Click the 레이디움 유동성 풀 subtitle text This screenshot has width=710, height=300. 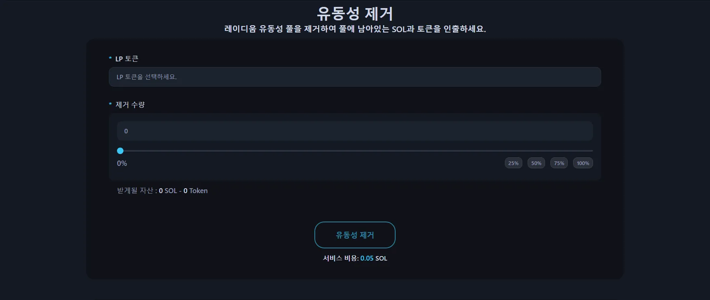(x=355, y=29)
